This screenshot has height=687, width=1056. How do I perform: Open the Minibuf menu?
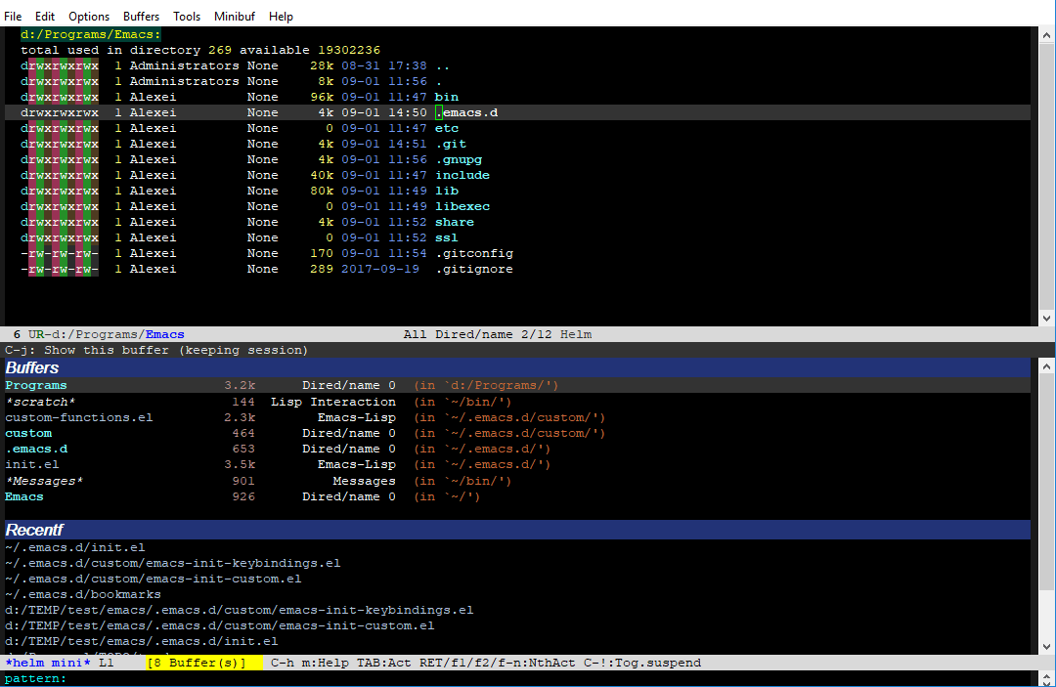click(235, 17)
